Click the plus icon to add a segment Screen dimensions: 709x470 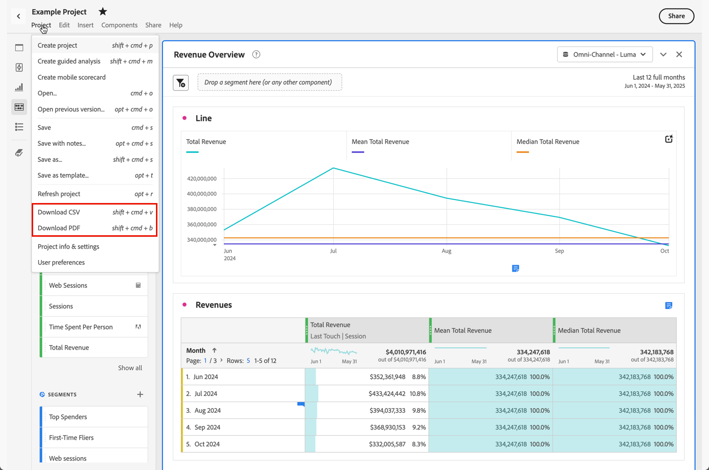click(x=140, y=394)
